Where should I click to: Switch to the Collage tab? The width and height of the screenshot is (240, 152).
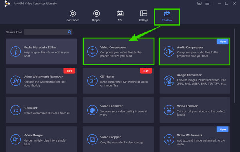144,16
